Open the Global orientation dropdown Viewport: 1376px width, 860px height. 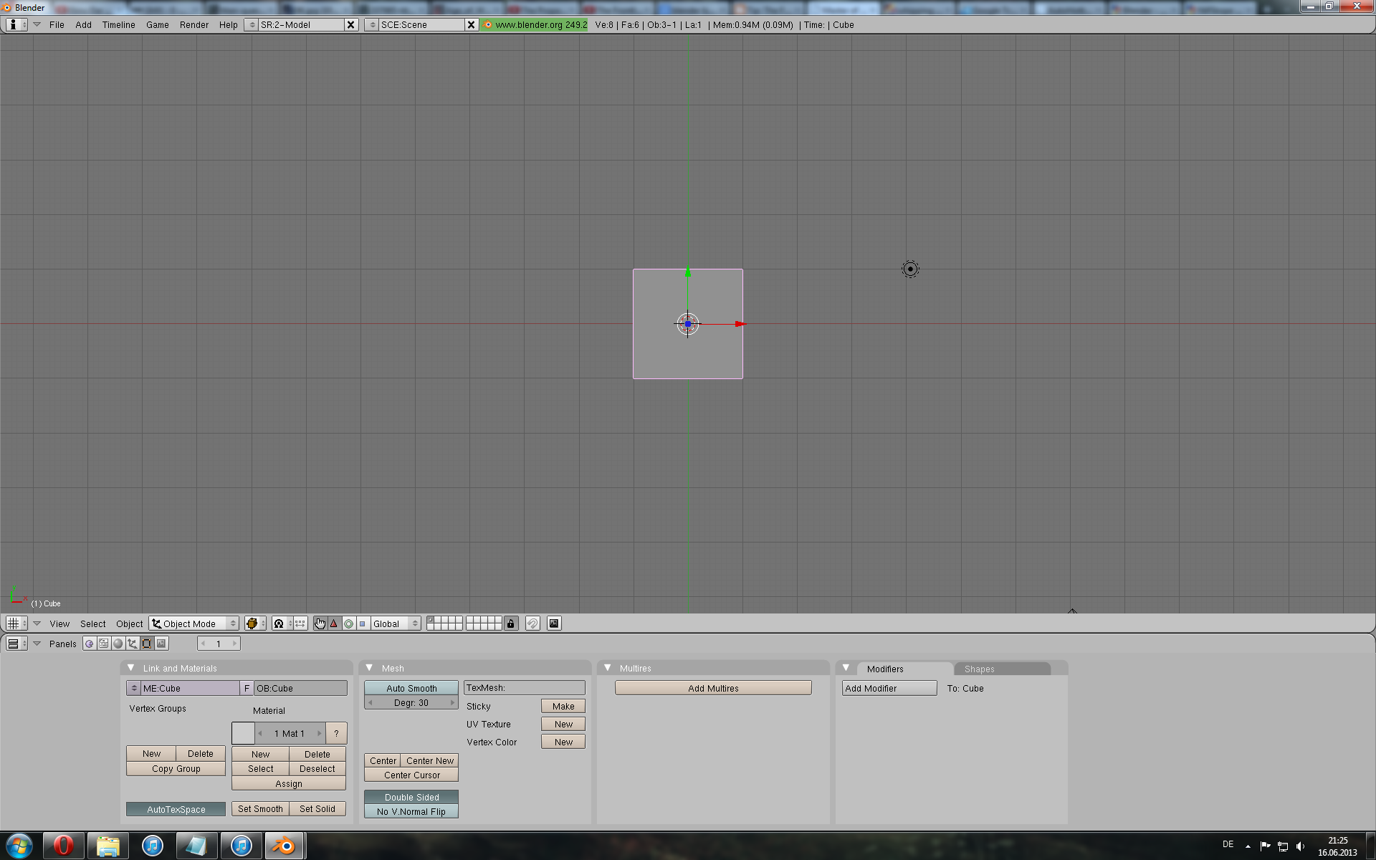pos(395,623)
